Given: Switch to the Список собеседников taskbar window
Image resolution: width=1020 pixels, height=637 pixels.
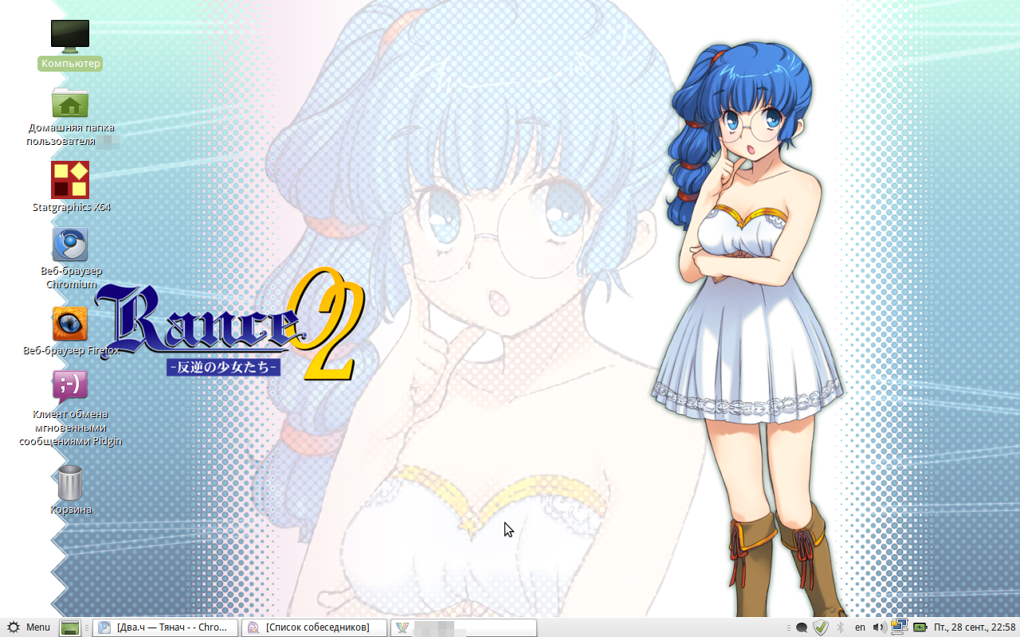Looking at the screenshot, I should tap(314, 627).
